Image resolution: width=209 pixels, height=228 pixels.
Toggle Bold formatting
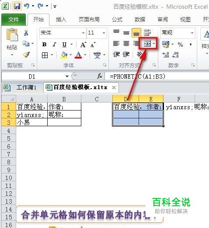(45, 45)
